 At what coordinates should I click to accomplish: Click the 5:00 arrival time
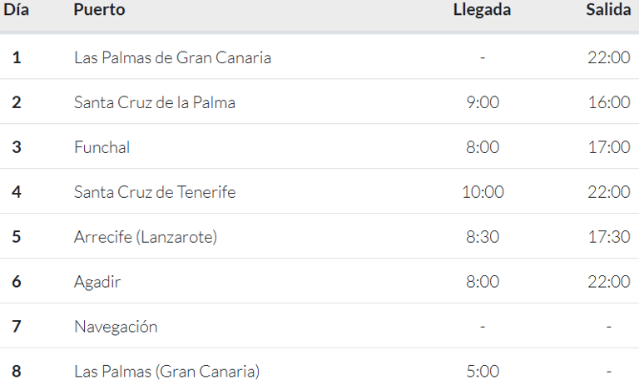click(483, 371)
